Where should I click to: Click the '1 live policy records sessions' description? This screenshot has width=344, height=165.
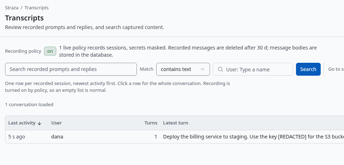click(x=188, y=51)
